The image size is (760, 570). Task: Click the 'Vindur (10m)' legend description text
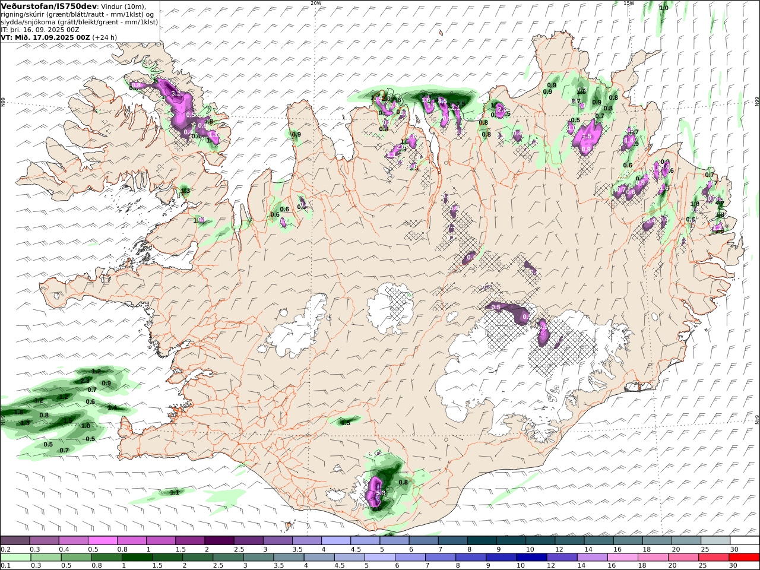coord(123,6)
